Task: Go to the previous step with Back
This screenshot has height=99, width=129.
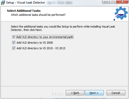Action: (75, 93)
